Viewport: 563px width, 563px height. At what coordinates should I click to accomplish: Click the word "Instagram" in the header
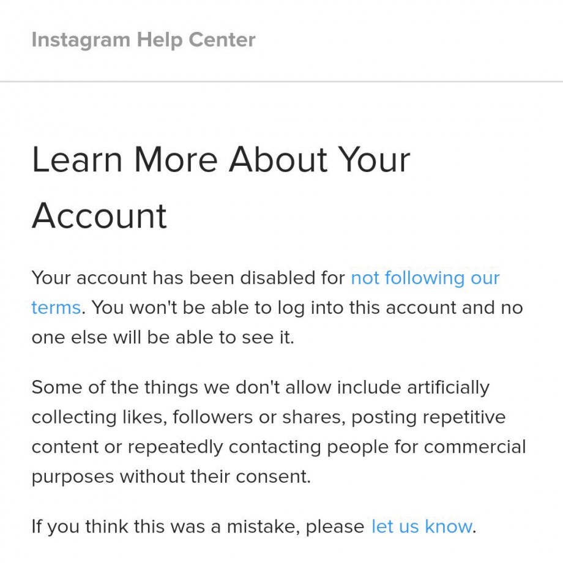click(81, 40)
